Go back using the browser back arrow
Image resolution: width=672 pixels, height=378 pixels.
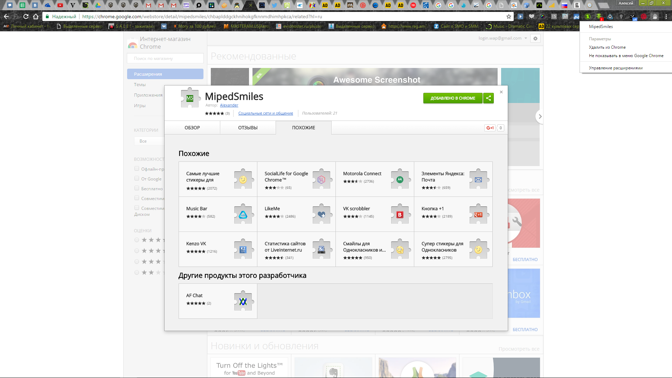6,16
